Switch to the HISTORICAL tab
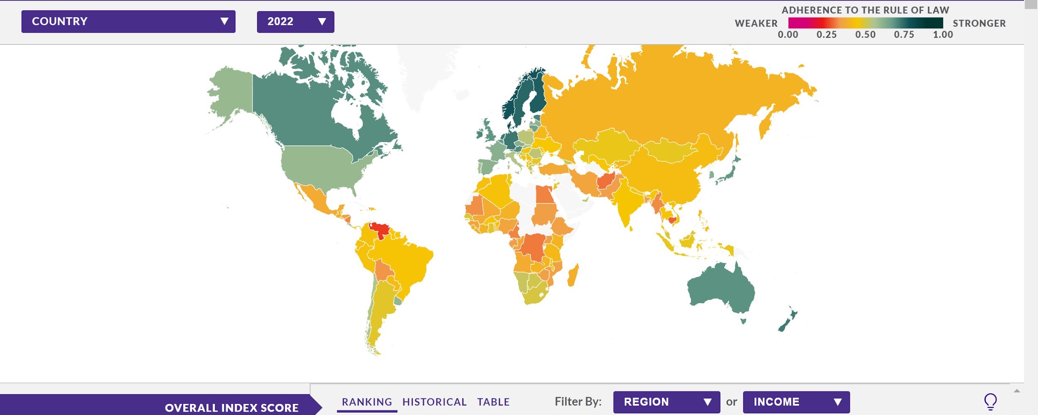 tap(433, 401)
